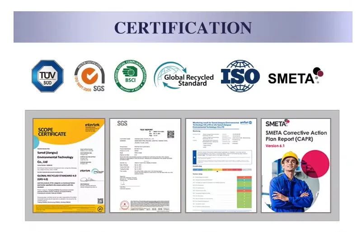Click the TÜV SÜD octagon logo
The image size is (362, 232).
coord(47,76)
